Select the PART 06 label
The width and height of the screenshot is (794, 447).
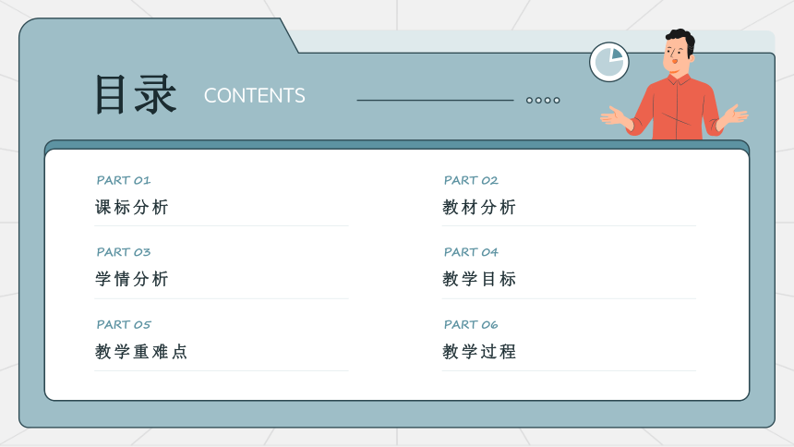point(471,324)
